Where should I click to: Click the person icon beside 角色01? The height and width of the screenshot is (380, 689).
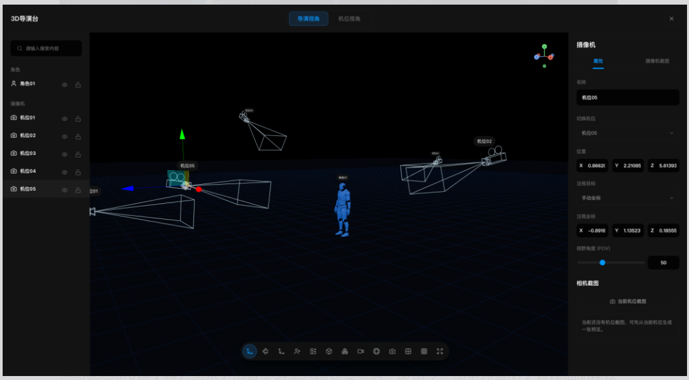click(14, 84)
